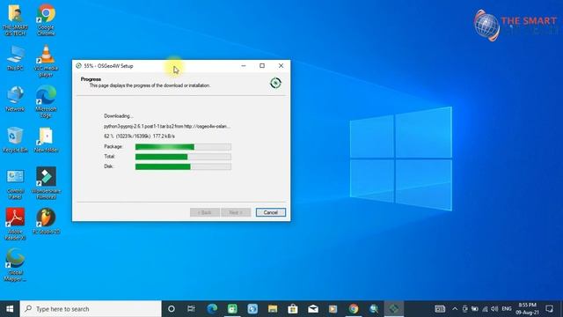Select THE SMART GIS TECH desktop folder

point(15,20)
